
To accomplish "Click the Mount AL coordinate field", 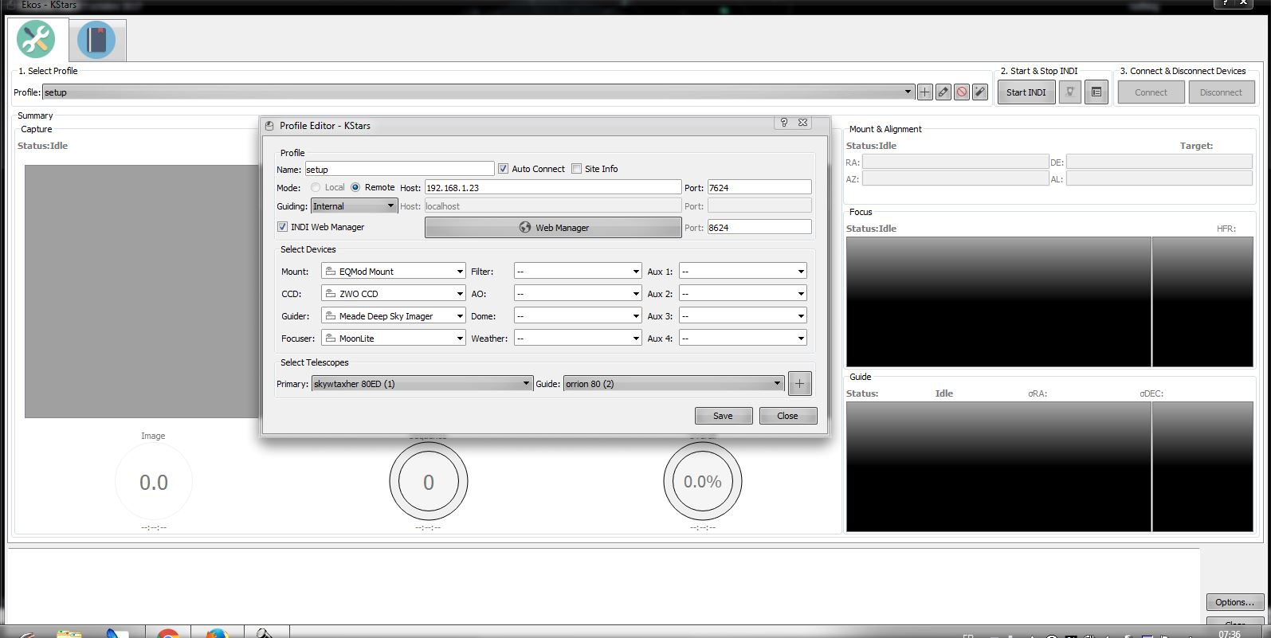I will coord(1159,179).
